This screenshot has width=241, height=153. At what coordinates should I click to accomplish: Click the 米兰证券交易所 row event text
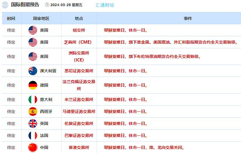126,99
